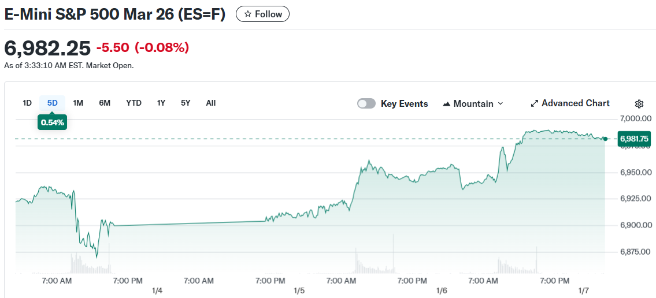Select the 1D time range tab

tap(27, 103)
